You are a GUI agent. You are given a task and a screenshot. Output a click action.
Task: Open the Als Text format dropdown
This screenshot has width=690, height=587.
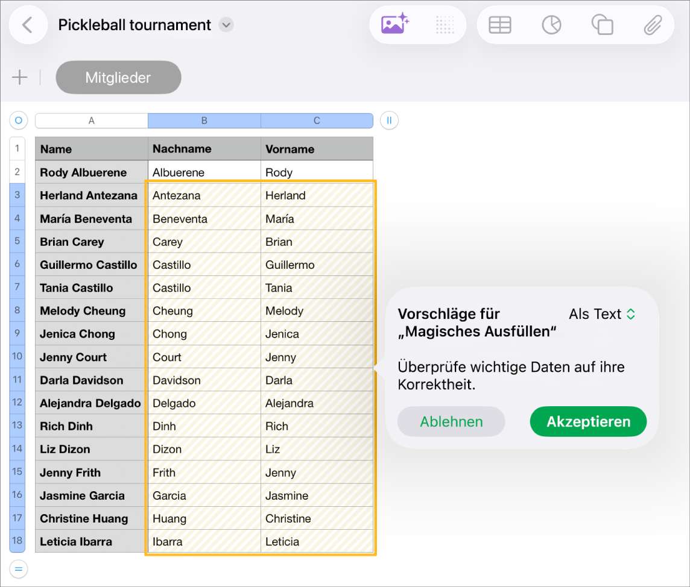coord(602,314)
